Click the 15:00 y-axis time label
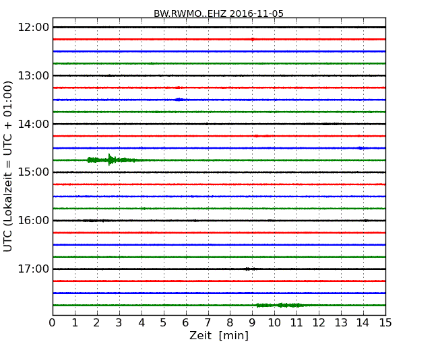The width and height of the screenshot is (438, 350). click(x=33, y=172)
